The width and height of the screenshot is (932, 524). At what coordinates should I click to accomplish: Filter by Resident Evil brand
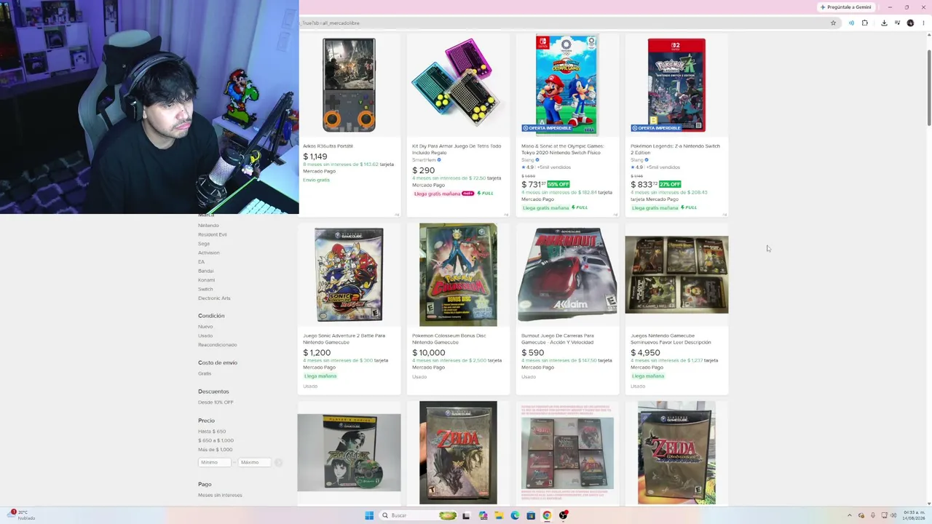(213, 234)
